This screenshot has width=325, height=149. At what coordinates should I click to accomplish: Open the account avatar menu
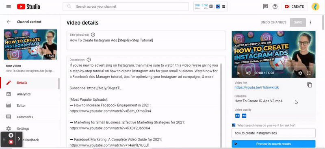315,6
